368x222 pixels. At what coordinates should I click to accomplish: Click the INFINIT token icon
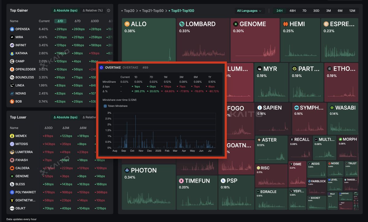pos(12,45)
